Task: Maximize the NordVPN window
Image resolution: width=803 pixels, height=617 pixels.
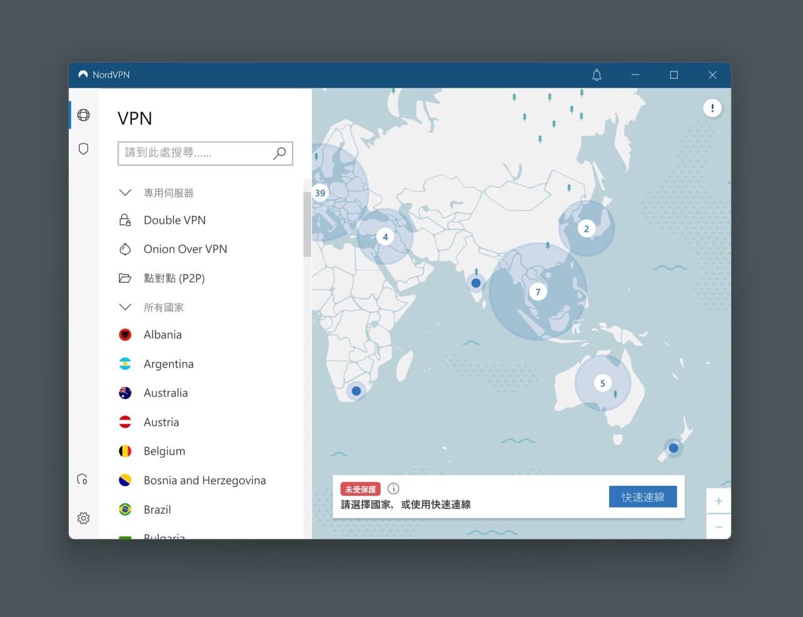Action: [674, 75]
